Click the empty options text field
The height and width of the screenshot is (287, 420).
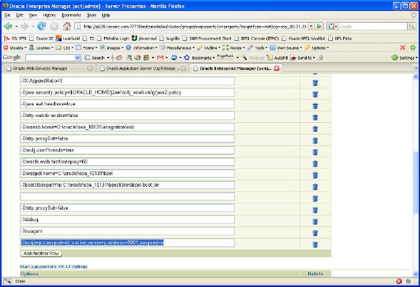127,197
